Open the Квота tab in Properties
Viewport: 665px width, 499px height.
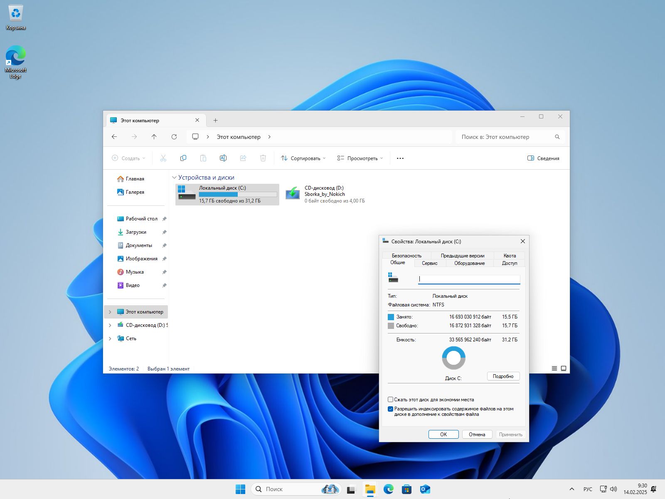(x=510, y=255)
